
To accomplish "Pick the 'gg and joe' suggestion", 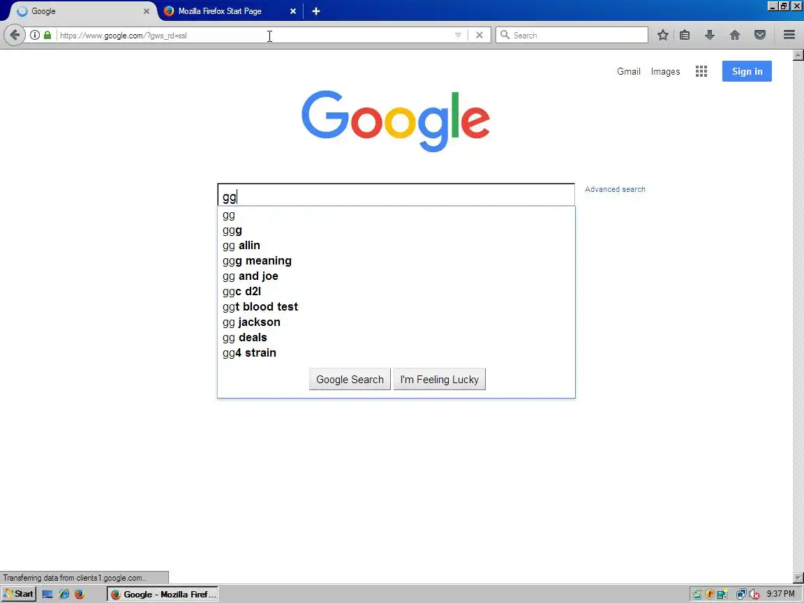I will pyautogui.click(x=396, y=276).
